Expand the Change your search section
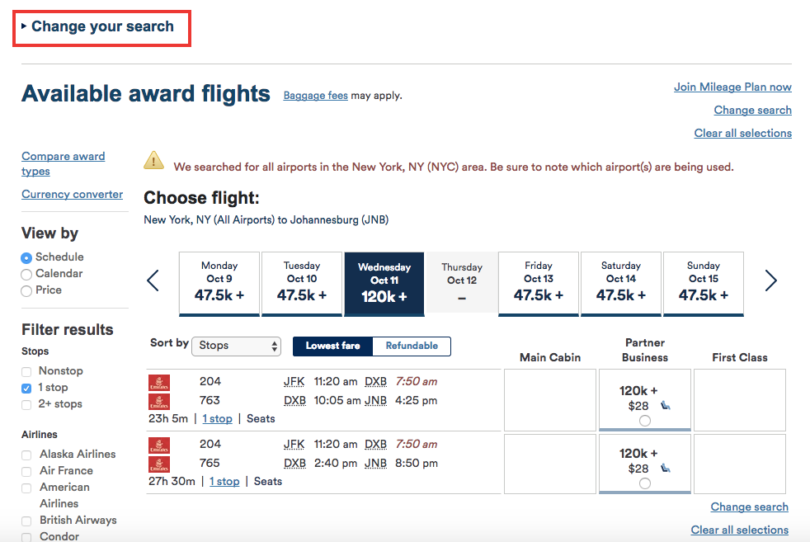This screenshot has height=542, width=810. 102,27
